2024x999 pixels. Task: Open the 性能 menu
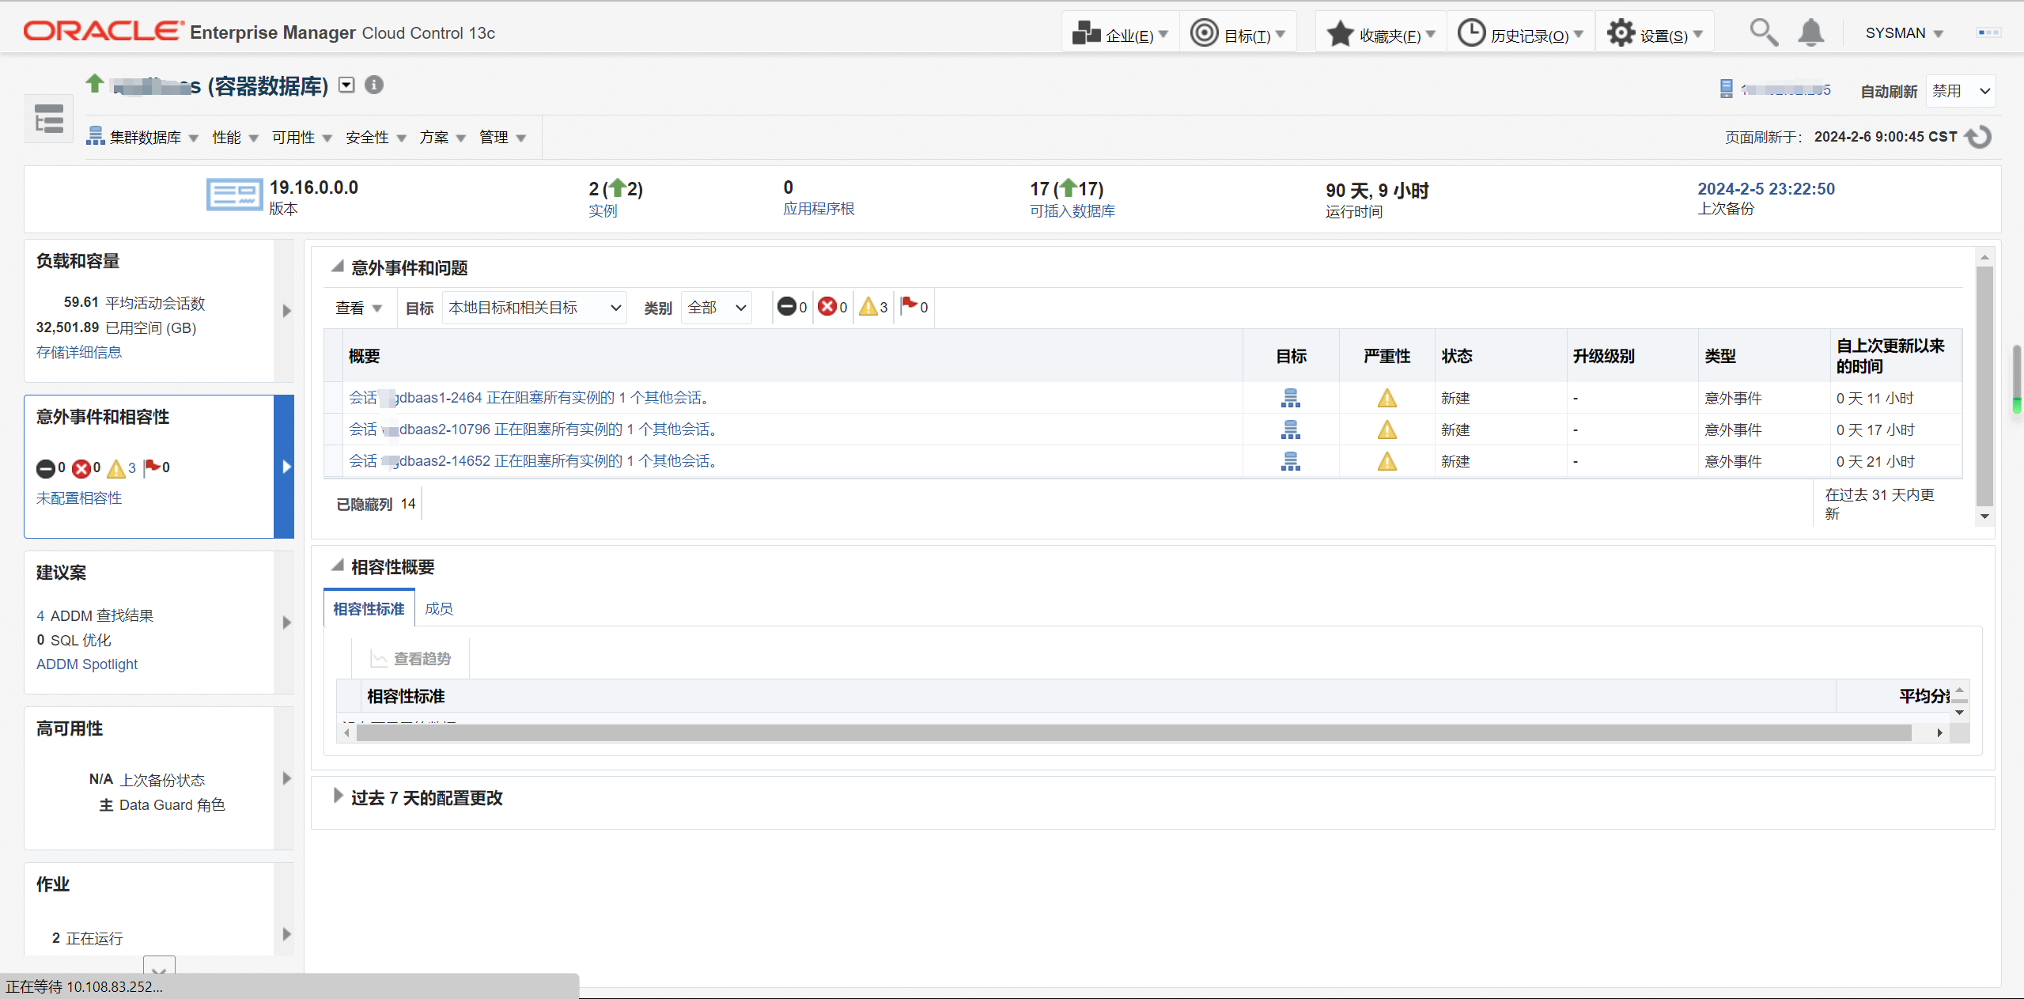pyautogui.click(x=235, y=138)
